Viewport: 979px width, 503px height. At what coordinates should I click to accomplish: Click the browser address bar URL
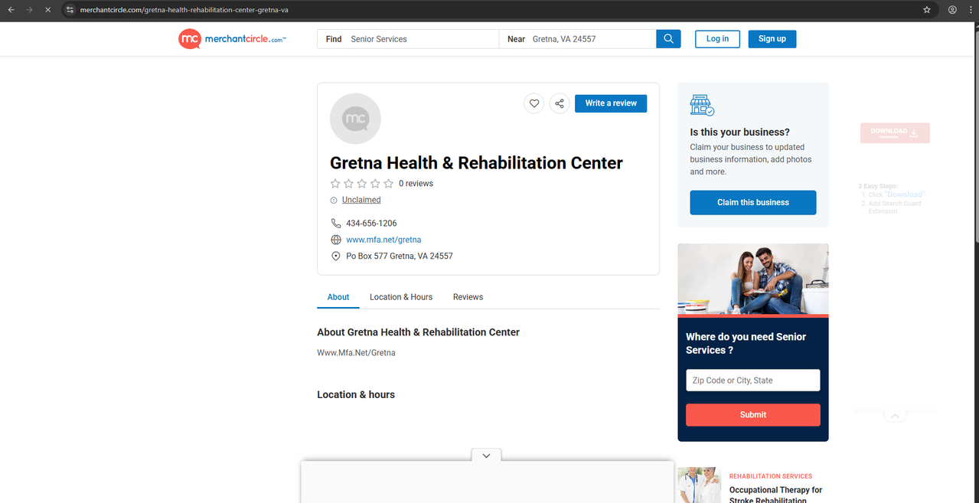[x=184, y=10]
